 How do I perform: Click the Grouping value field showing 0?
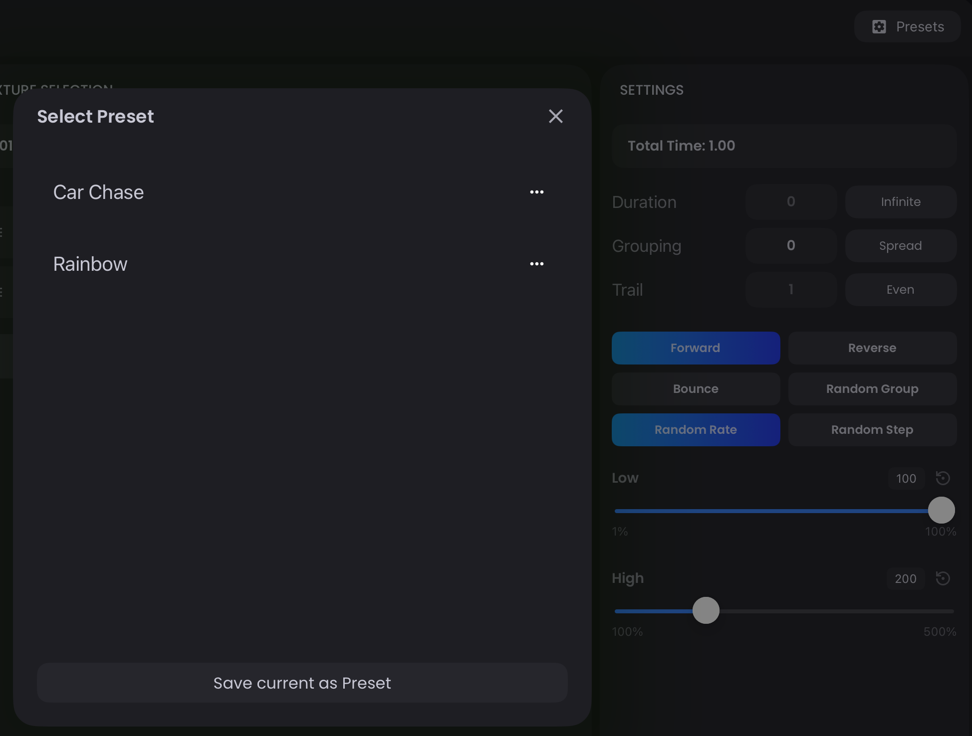[790, 245]
